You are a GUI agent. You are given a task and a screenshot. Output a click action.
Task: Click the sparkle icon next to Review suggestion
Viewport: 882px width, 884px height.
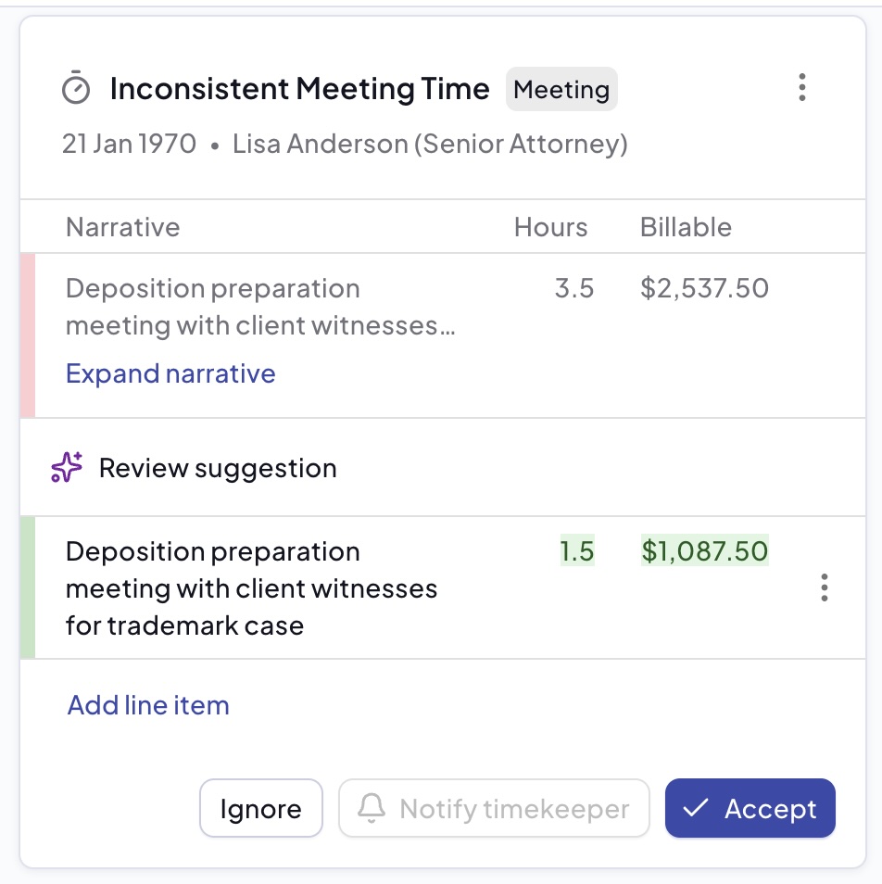[x=67, y=468]
